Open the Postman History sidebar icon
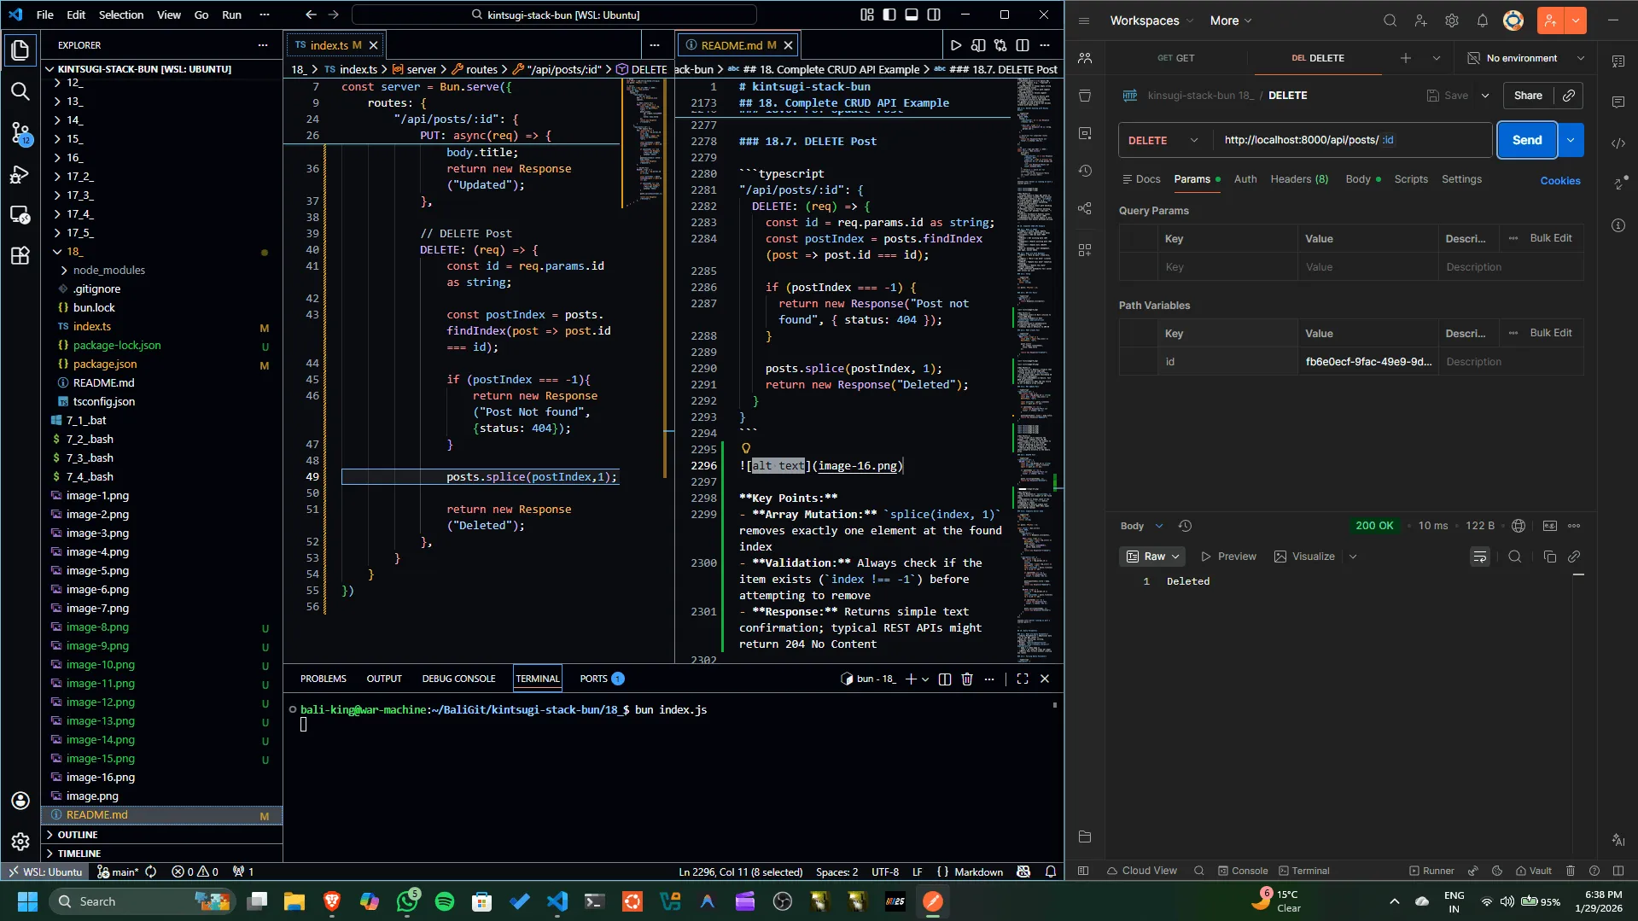Viewport: 1638px width, 921px height. (x=1085, y=171)
